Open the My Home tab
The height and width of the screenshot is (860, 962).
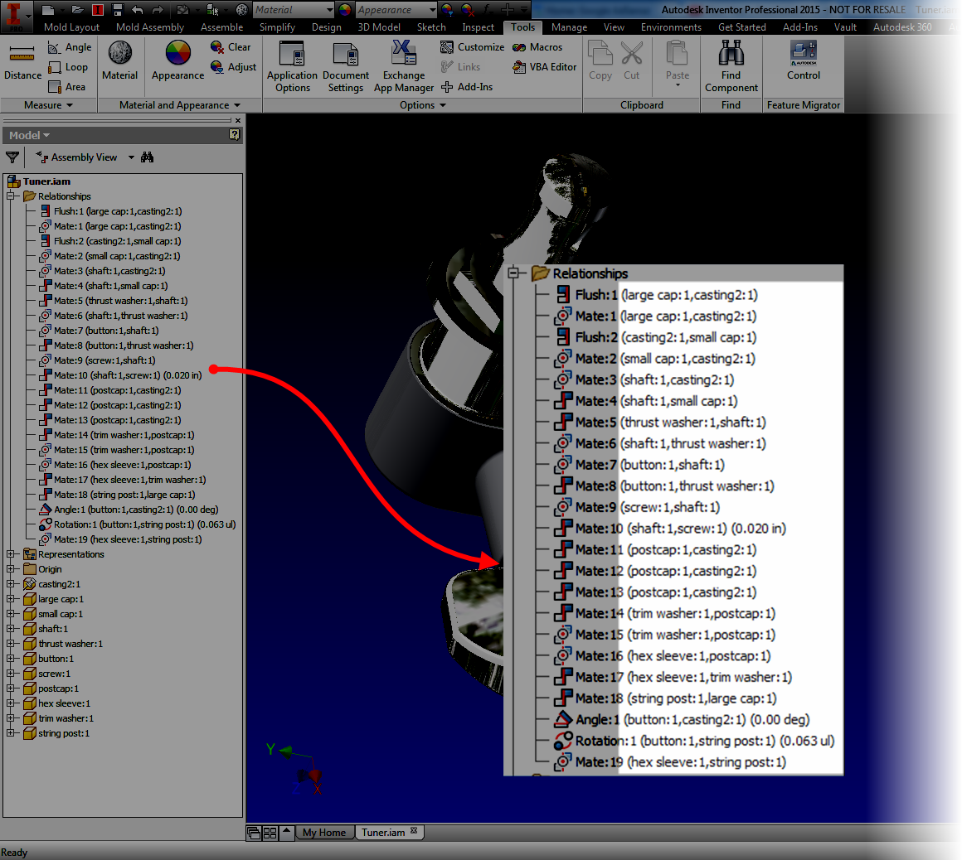tap(323, 832)
